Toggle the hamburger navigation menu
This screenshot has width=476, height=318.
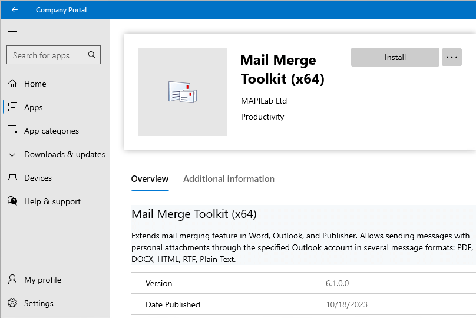pyautogui.click(x=12, y=32)
